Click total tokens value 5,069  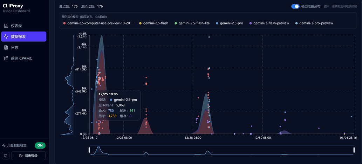pyautogui.click(x=120, y=105)
